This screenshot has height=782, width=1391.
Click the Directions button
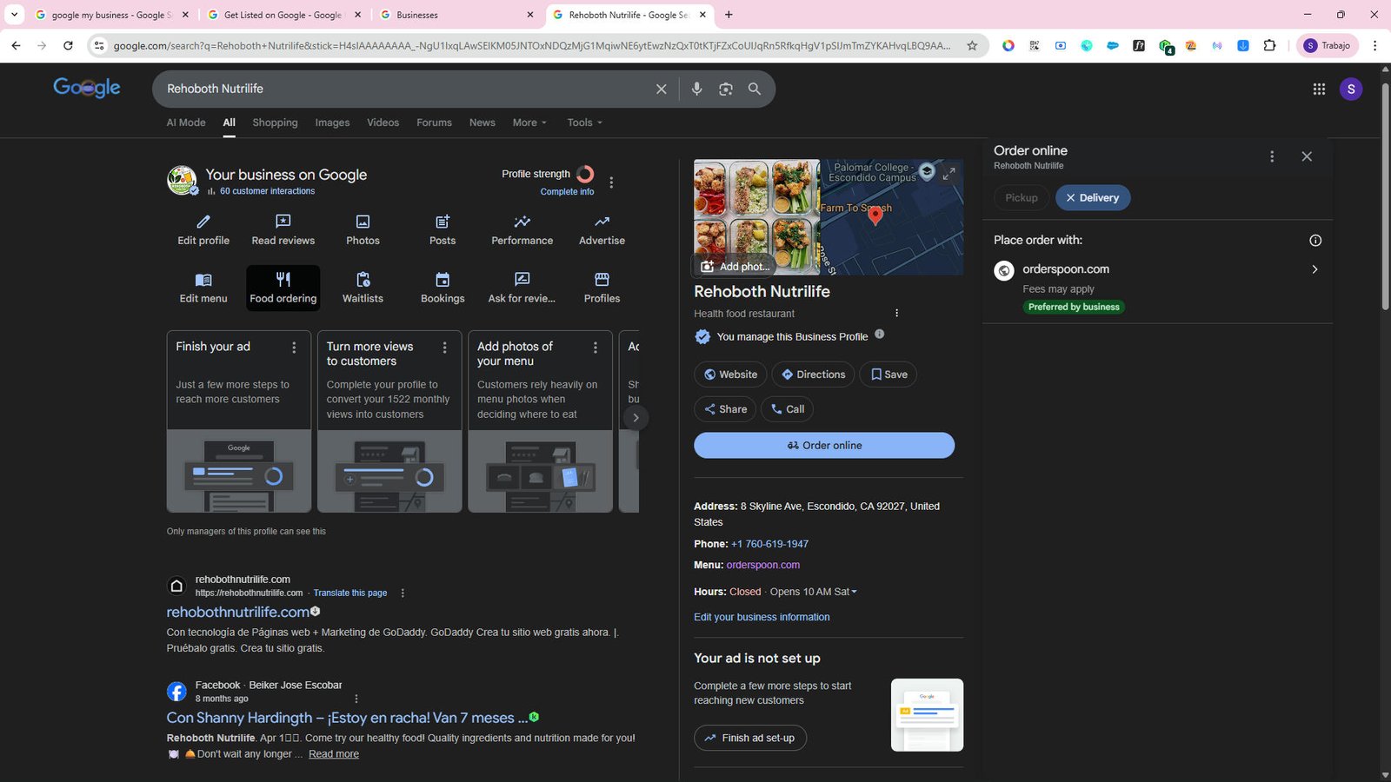(813, 374)
